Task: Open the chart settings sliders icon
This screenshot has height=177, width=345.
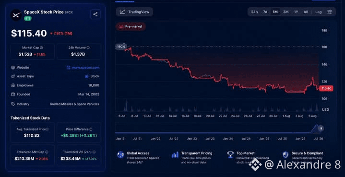Action: [330, 12]
